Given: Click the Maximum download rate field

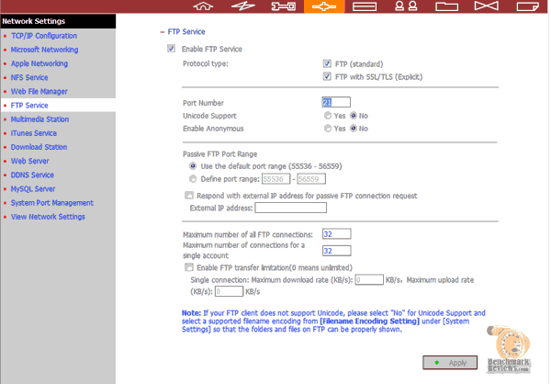Looking at the screenshot, I should click(x=369, y=280).
